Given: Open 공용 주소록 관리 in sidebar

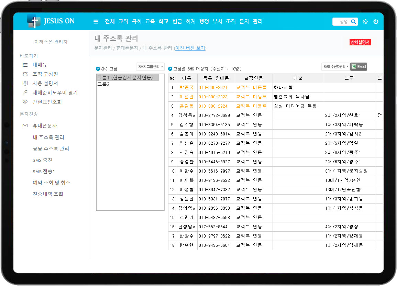Looking at the screenshot, I should tap(51, 149).
